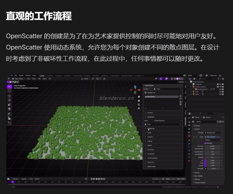
Task: Select the Transform tool
Action: [9, 109]
